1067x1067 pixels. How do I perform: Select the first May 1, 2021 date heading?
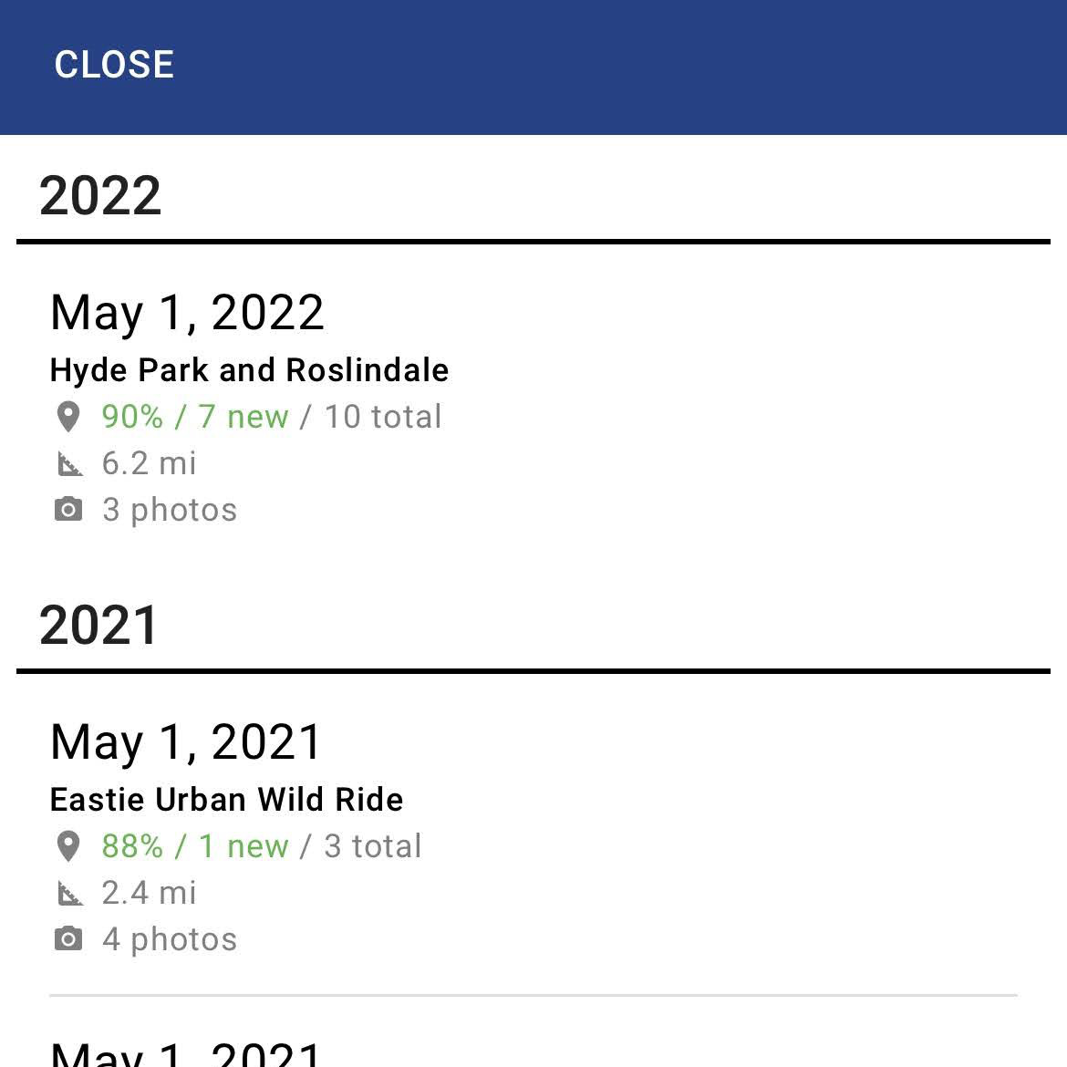pos(187,742)
